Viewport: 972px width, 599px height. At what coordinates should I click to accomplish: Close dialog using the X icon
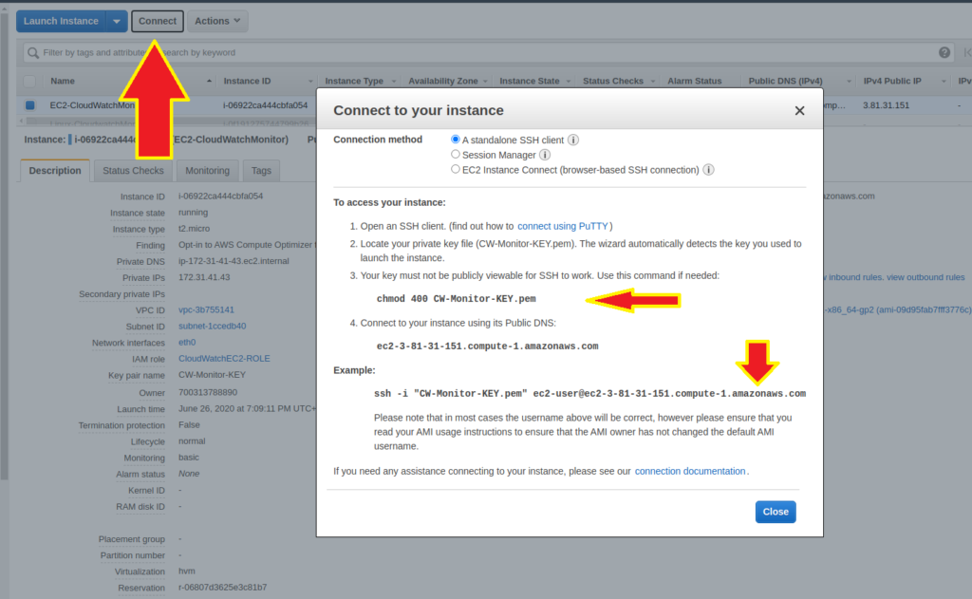coord(799,111)
